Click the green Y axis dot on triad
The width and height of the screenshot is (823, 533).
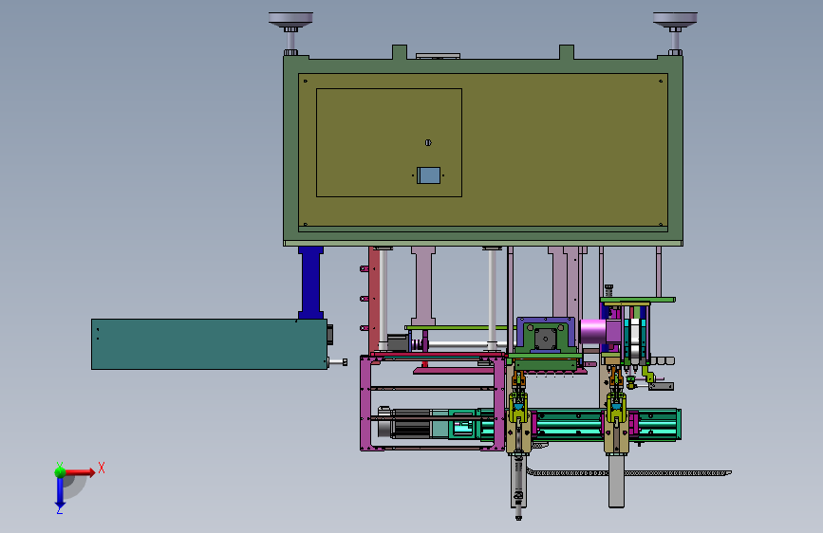click(x=60, y=471)
